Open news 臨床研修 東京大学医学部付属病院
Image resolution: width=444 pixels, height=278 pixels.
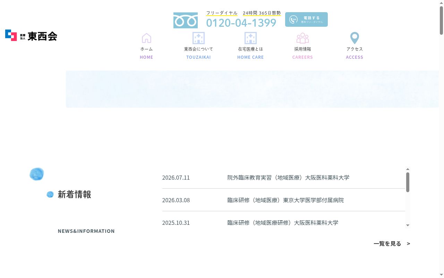pyautogui.click(x=285, y=200)
